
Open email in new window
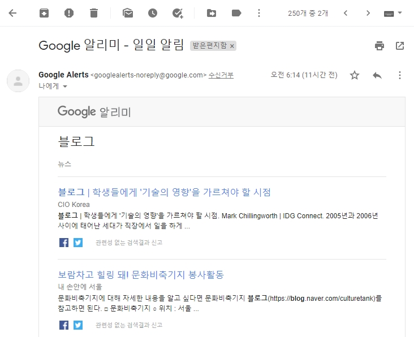(x=400, y=46)
